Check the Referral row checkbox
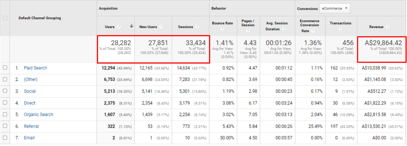The image size is (407, 146). [5, 126]
